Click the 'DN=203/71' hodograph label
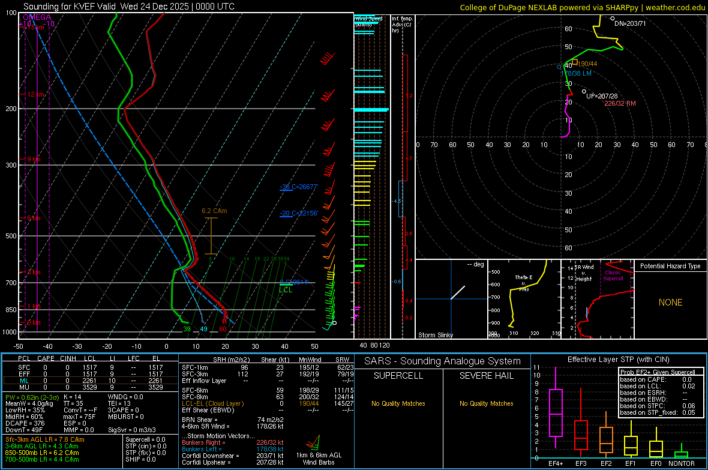Viewport: 708px width, 470px height. 630,23
